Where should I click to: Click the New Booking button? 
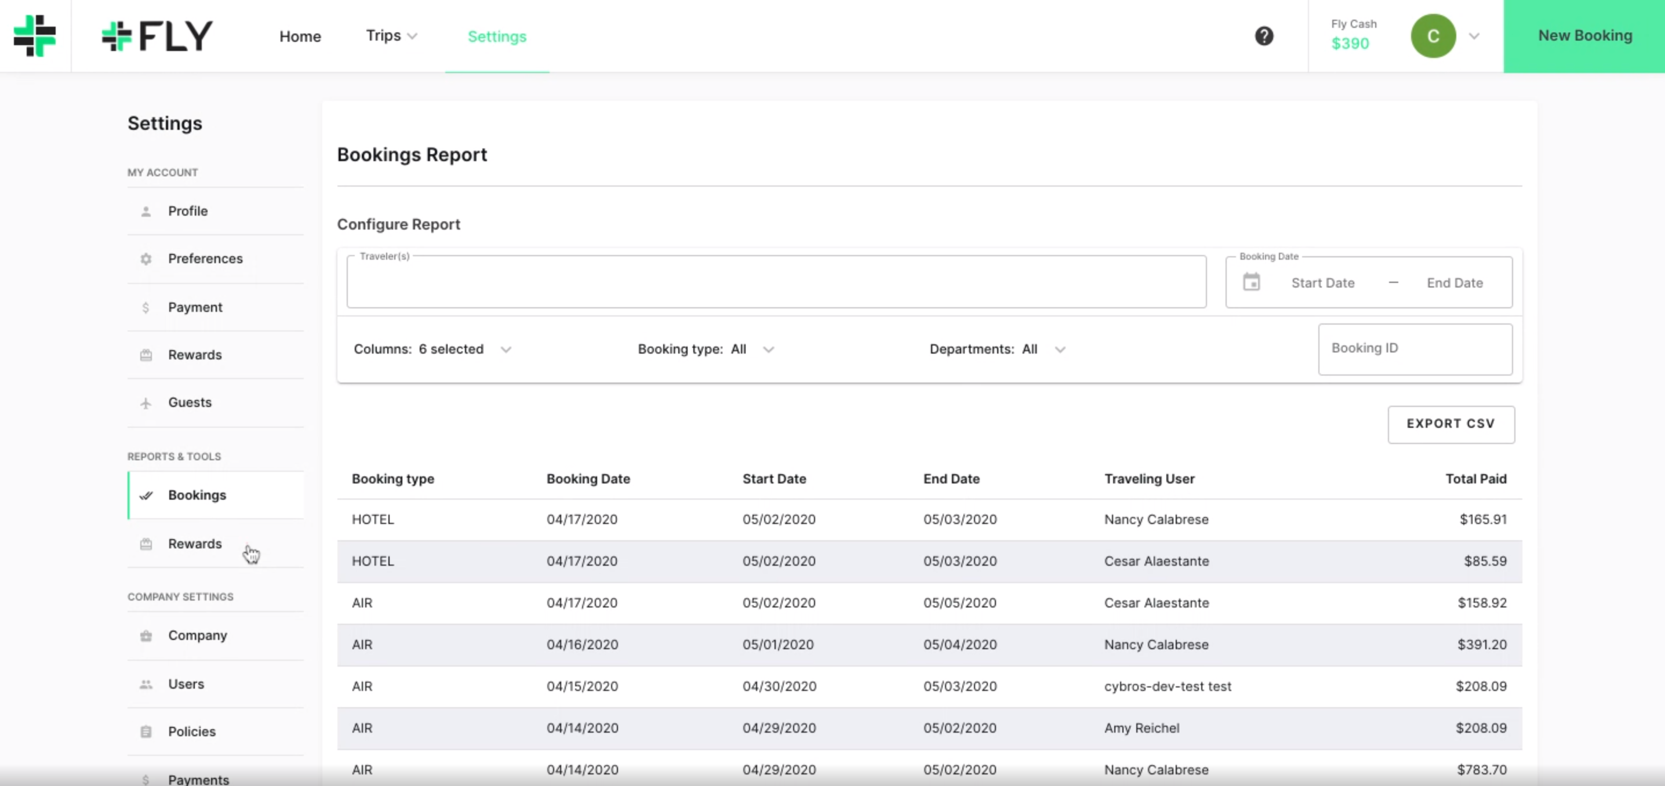[1584, 35]
